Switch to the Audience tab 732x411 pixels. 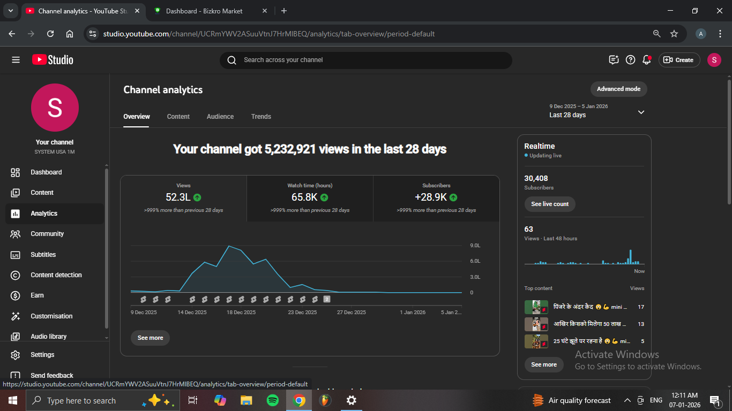pos(220,117)
